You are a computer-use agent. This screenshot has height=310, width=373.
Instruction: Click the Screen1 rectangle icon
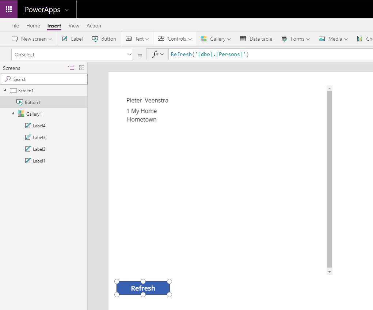[x=13, y=90]
